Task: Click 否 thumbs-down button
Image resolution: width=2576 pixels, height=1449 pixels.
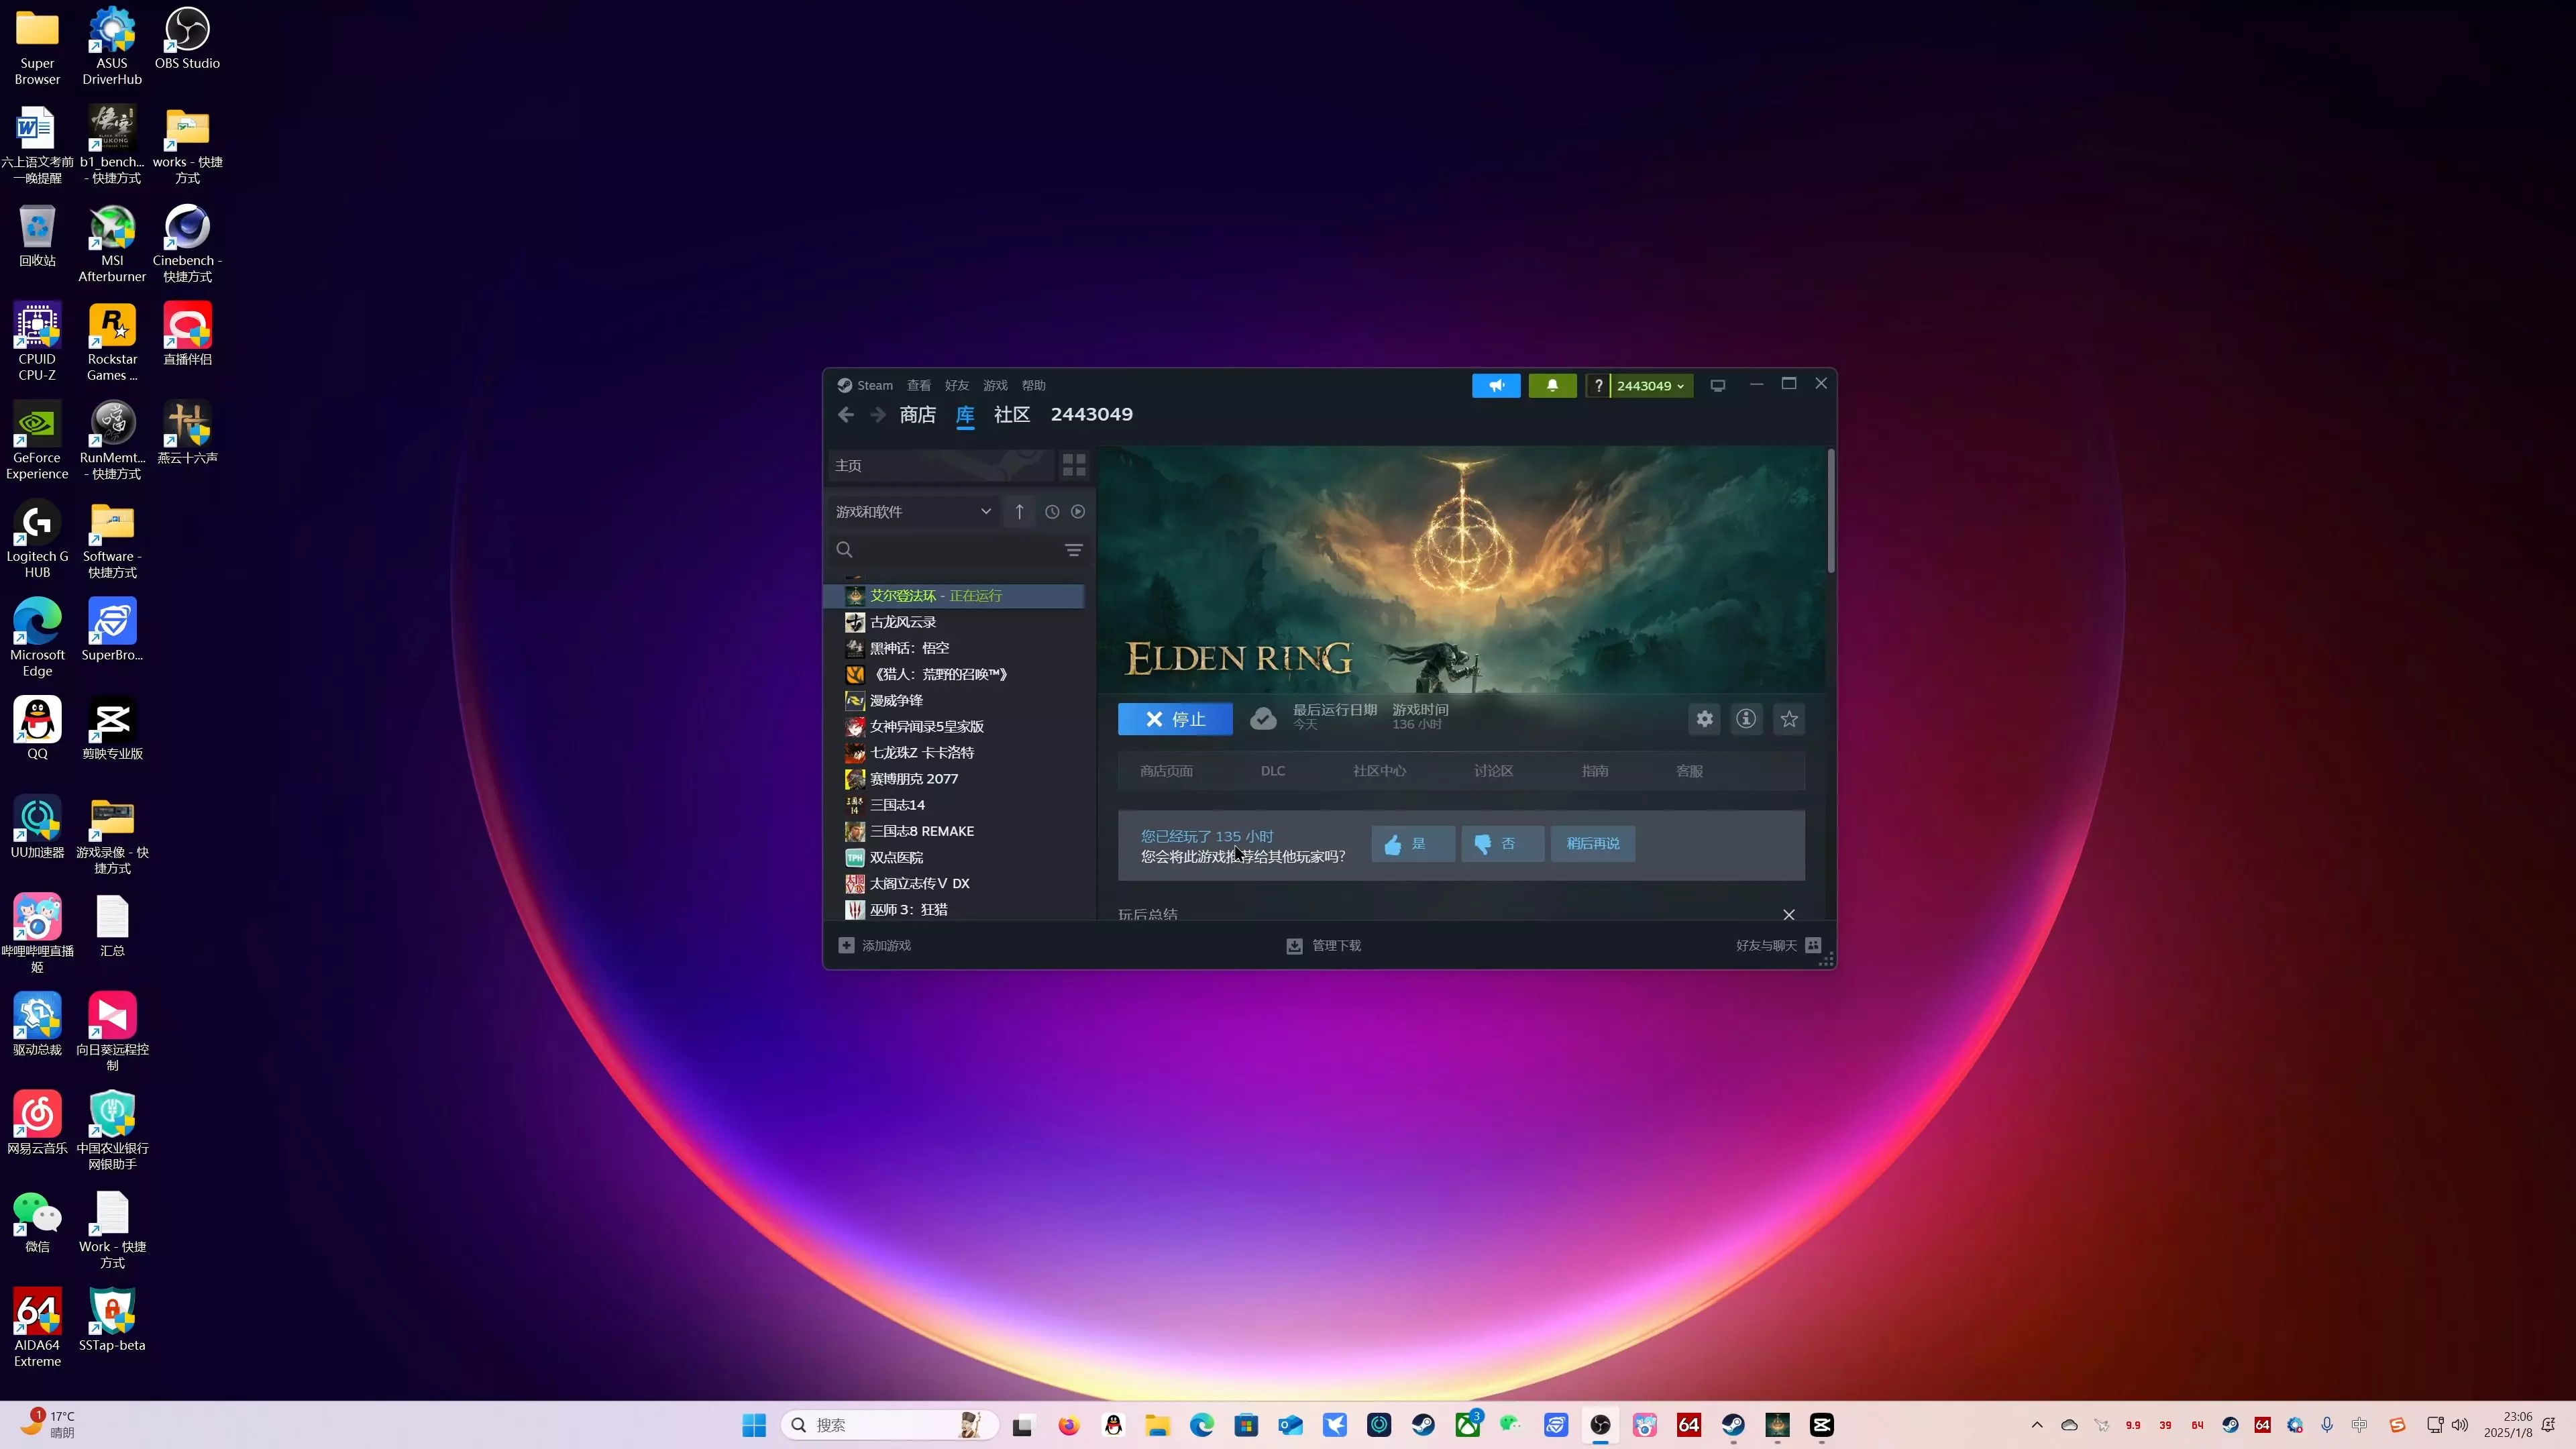Action: point(1503,844)
